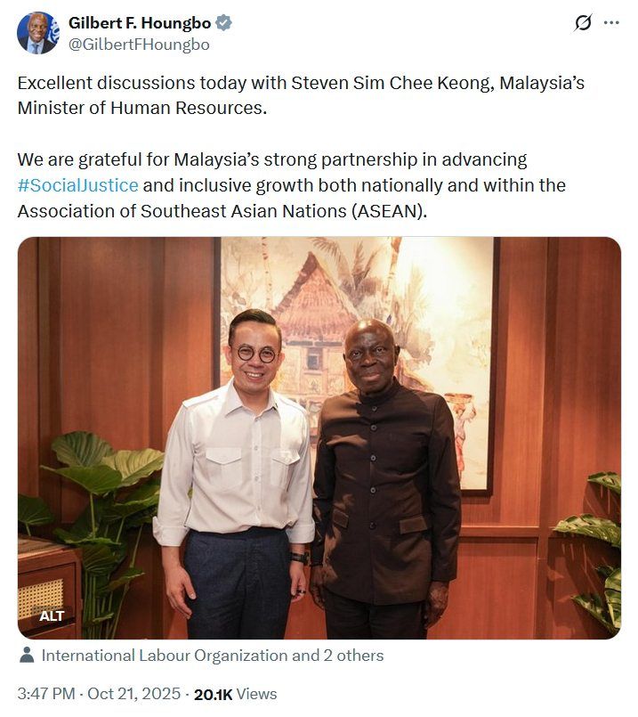The width and height of the screenshot is (638, 717).
Task: Click the tweet's sentence about Malaysia's strong partnership
Action: 291,185
